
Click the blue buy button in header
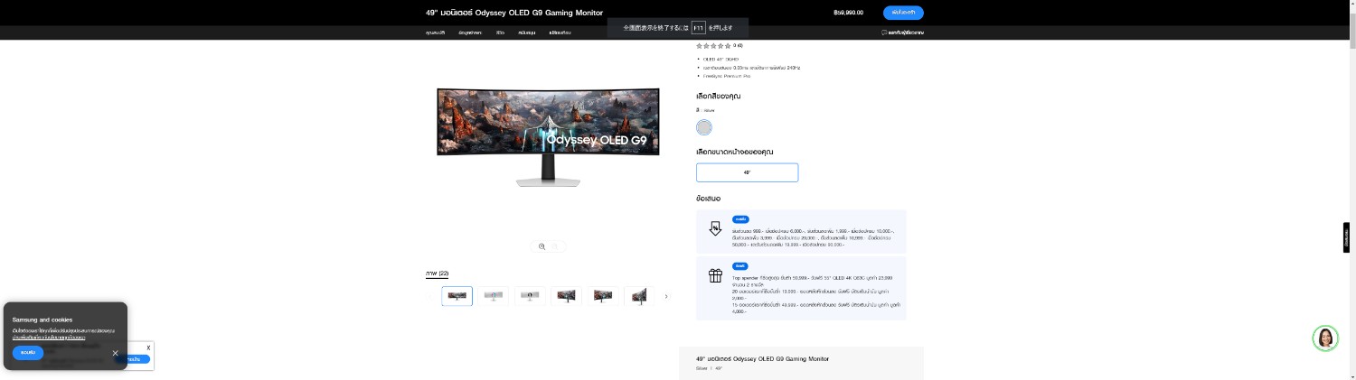903,13
